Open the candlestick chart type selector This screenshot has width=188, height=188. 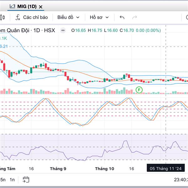coord(3,17)
